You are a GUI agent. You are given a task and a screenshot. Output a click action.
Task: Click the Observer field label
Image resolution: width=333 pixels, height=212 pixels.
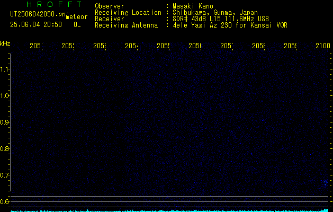pos(110,6)
